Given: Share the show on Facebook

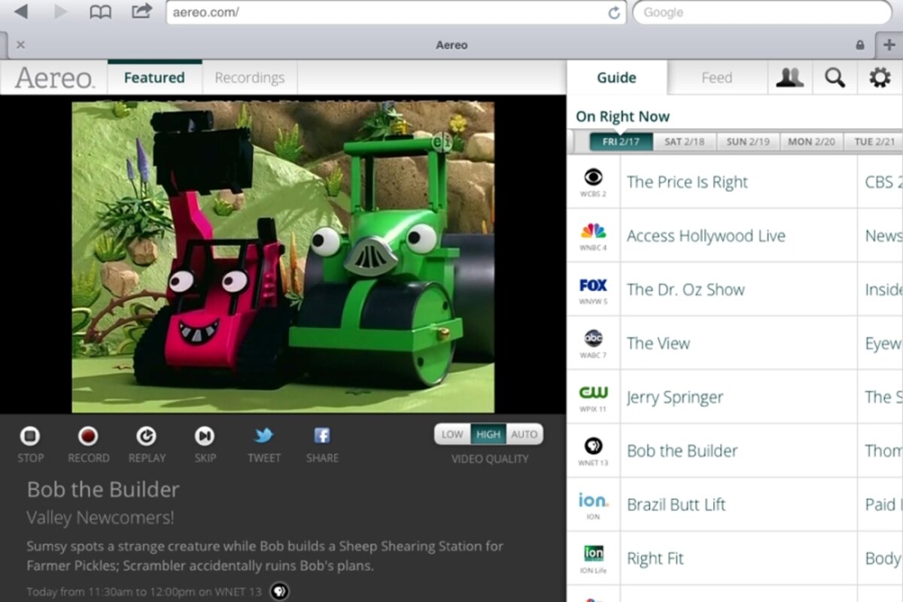Looking at the screenshot, I should click(x=321, y=436).
